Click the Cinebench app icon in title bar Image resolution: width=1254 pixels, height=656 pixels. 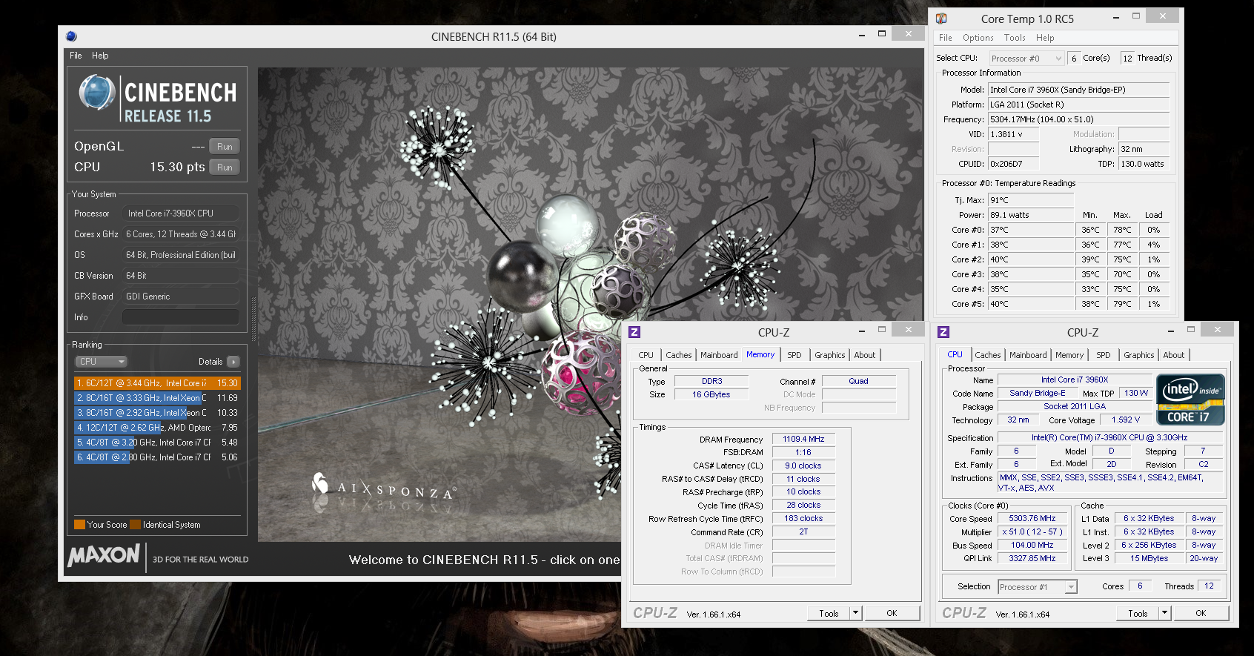[x=71, y=36]
